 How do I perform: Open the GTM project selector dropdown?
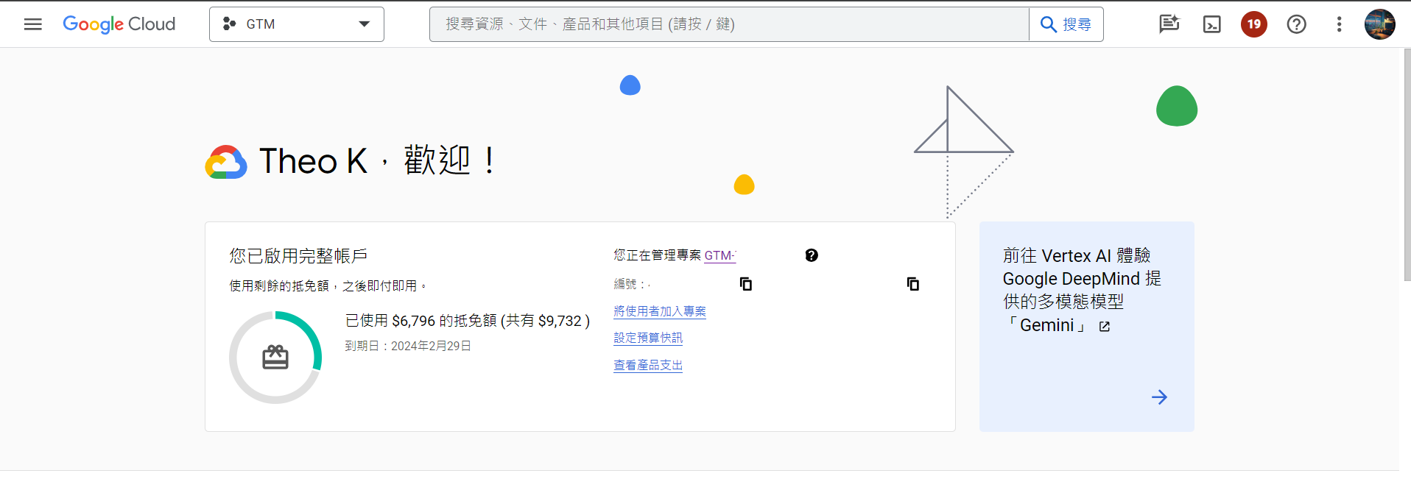tap(297, 24)
